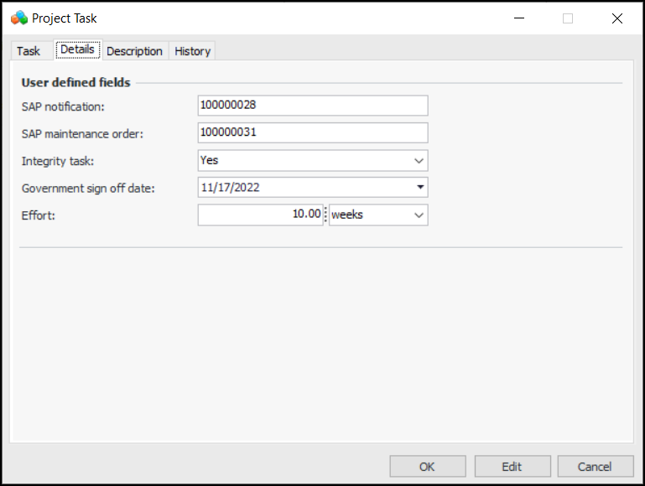The width and height of the screenshot is (645, 486).
Task: Click the OK button
Action: [428, 466]
